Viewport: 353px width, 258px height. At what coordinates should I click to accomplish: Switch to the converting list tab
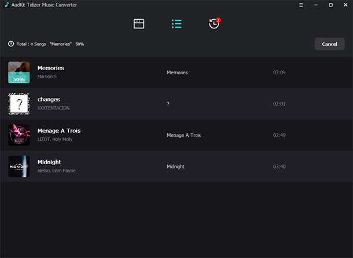(x=176, y=24)
